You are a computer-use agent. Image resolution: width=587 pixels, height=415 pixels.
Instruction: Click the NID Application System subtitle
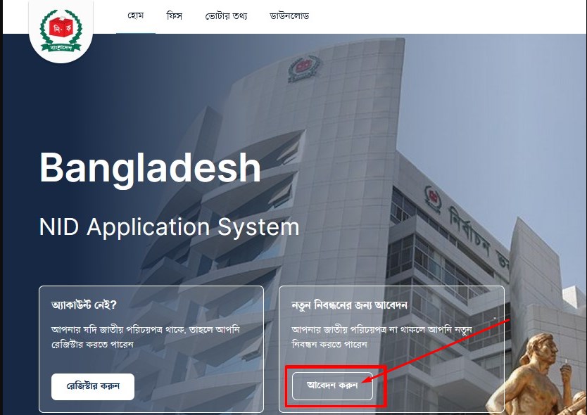(169, 226)
